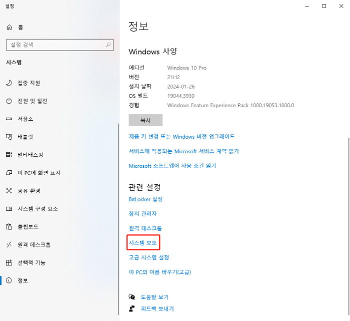Image resolution: width=350 pixels, height=321 pixels.
Task: Open the 집중 지원 settings page
Action: click(59, 83)
